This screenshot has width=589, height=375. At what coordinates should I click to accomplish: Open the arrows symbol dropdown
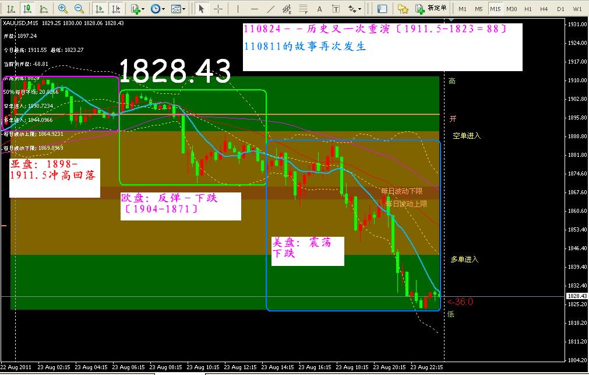point(354,9)
